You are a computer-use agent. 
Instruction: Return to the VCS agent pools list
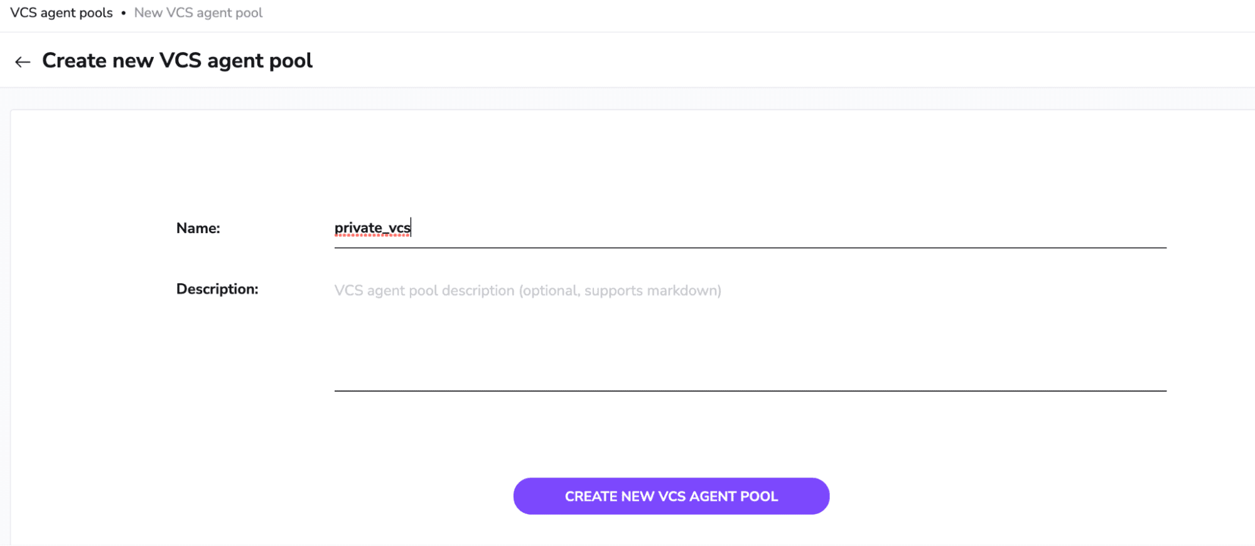(x=62, y=13)
